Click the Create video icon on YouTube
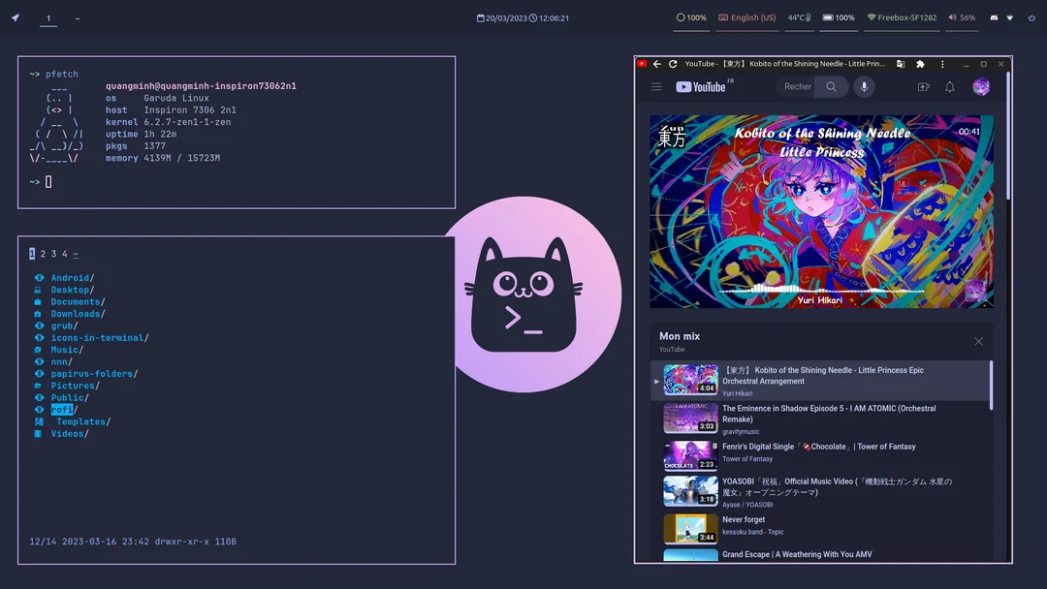Screen dimensions: 1047x589 click(924, 86)
